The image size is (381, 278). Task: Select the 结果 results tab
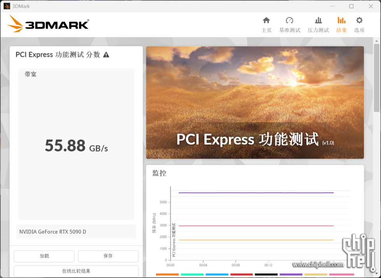[341, 25]
